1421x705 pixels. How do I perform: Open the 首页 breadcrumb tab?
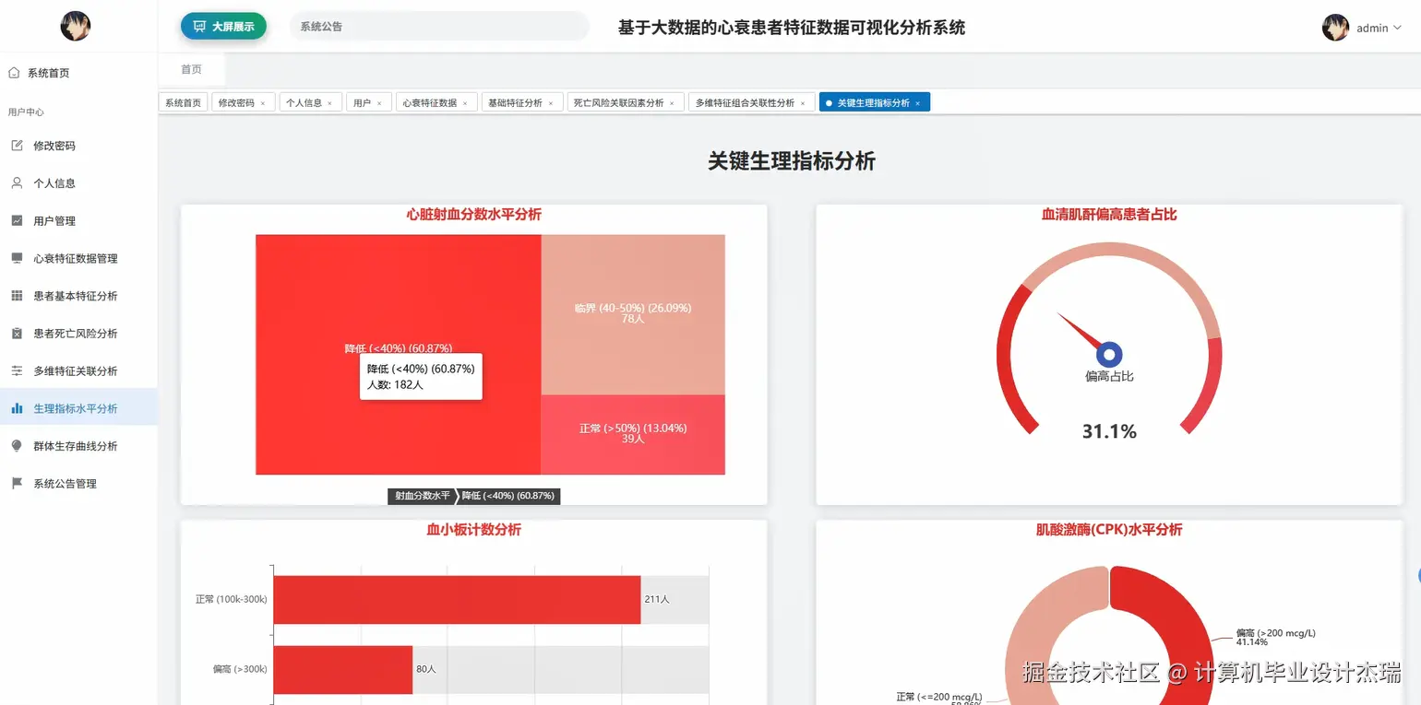coord(191,69)
